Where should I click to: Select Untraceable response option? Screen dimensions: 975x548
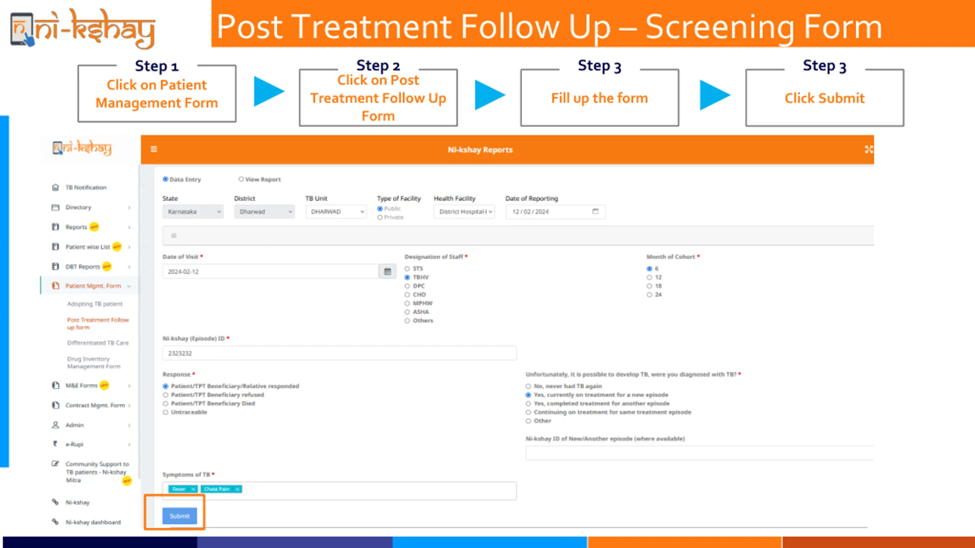(165, 413)
